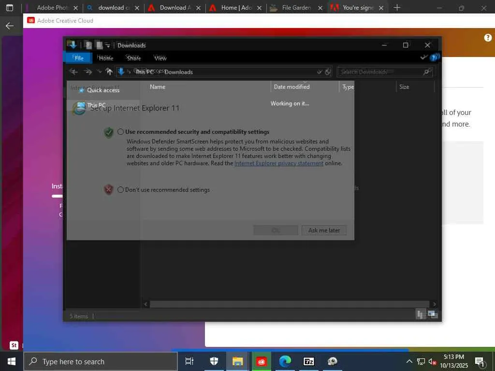Click the Adobe Creative Cloud logo icon
The image size is (495, 371).
tap(30, 20)
